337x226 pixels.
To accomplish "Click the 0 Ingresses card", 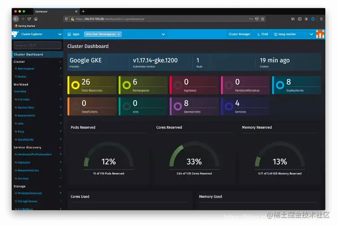I will tap(194, 85).
